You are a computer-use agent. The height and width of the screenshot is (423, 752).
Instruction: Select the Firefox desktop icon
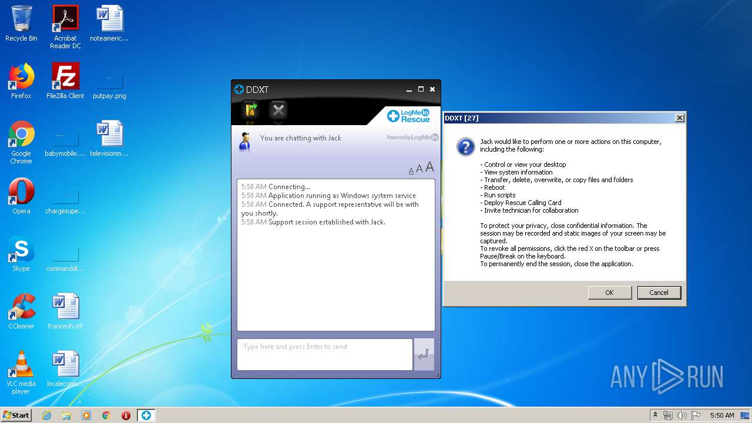tap(21, 82)
